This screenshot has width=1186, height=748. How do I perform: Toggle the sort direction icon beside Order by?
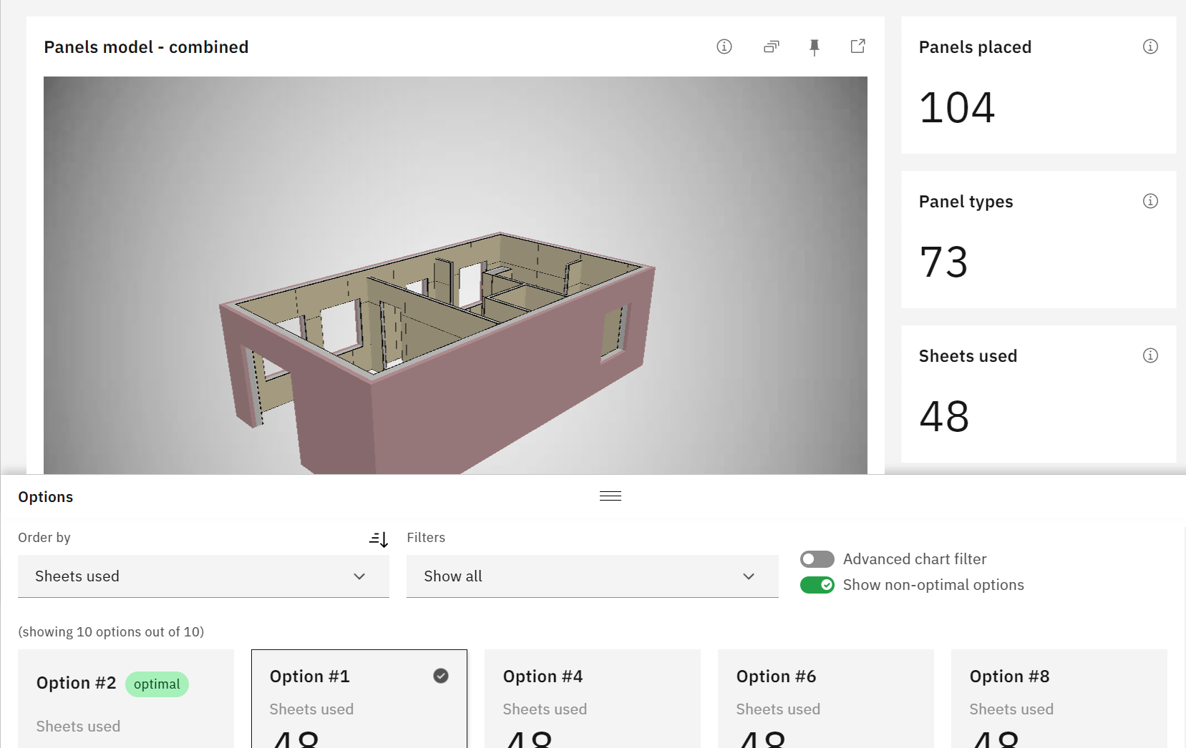(x=378, y=539)
